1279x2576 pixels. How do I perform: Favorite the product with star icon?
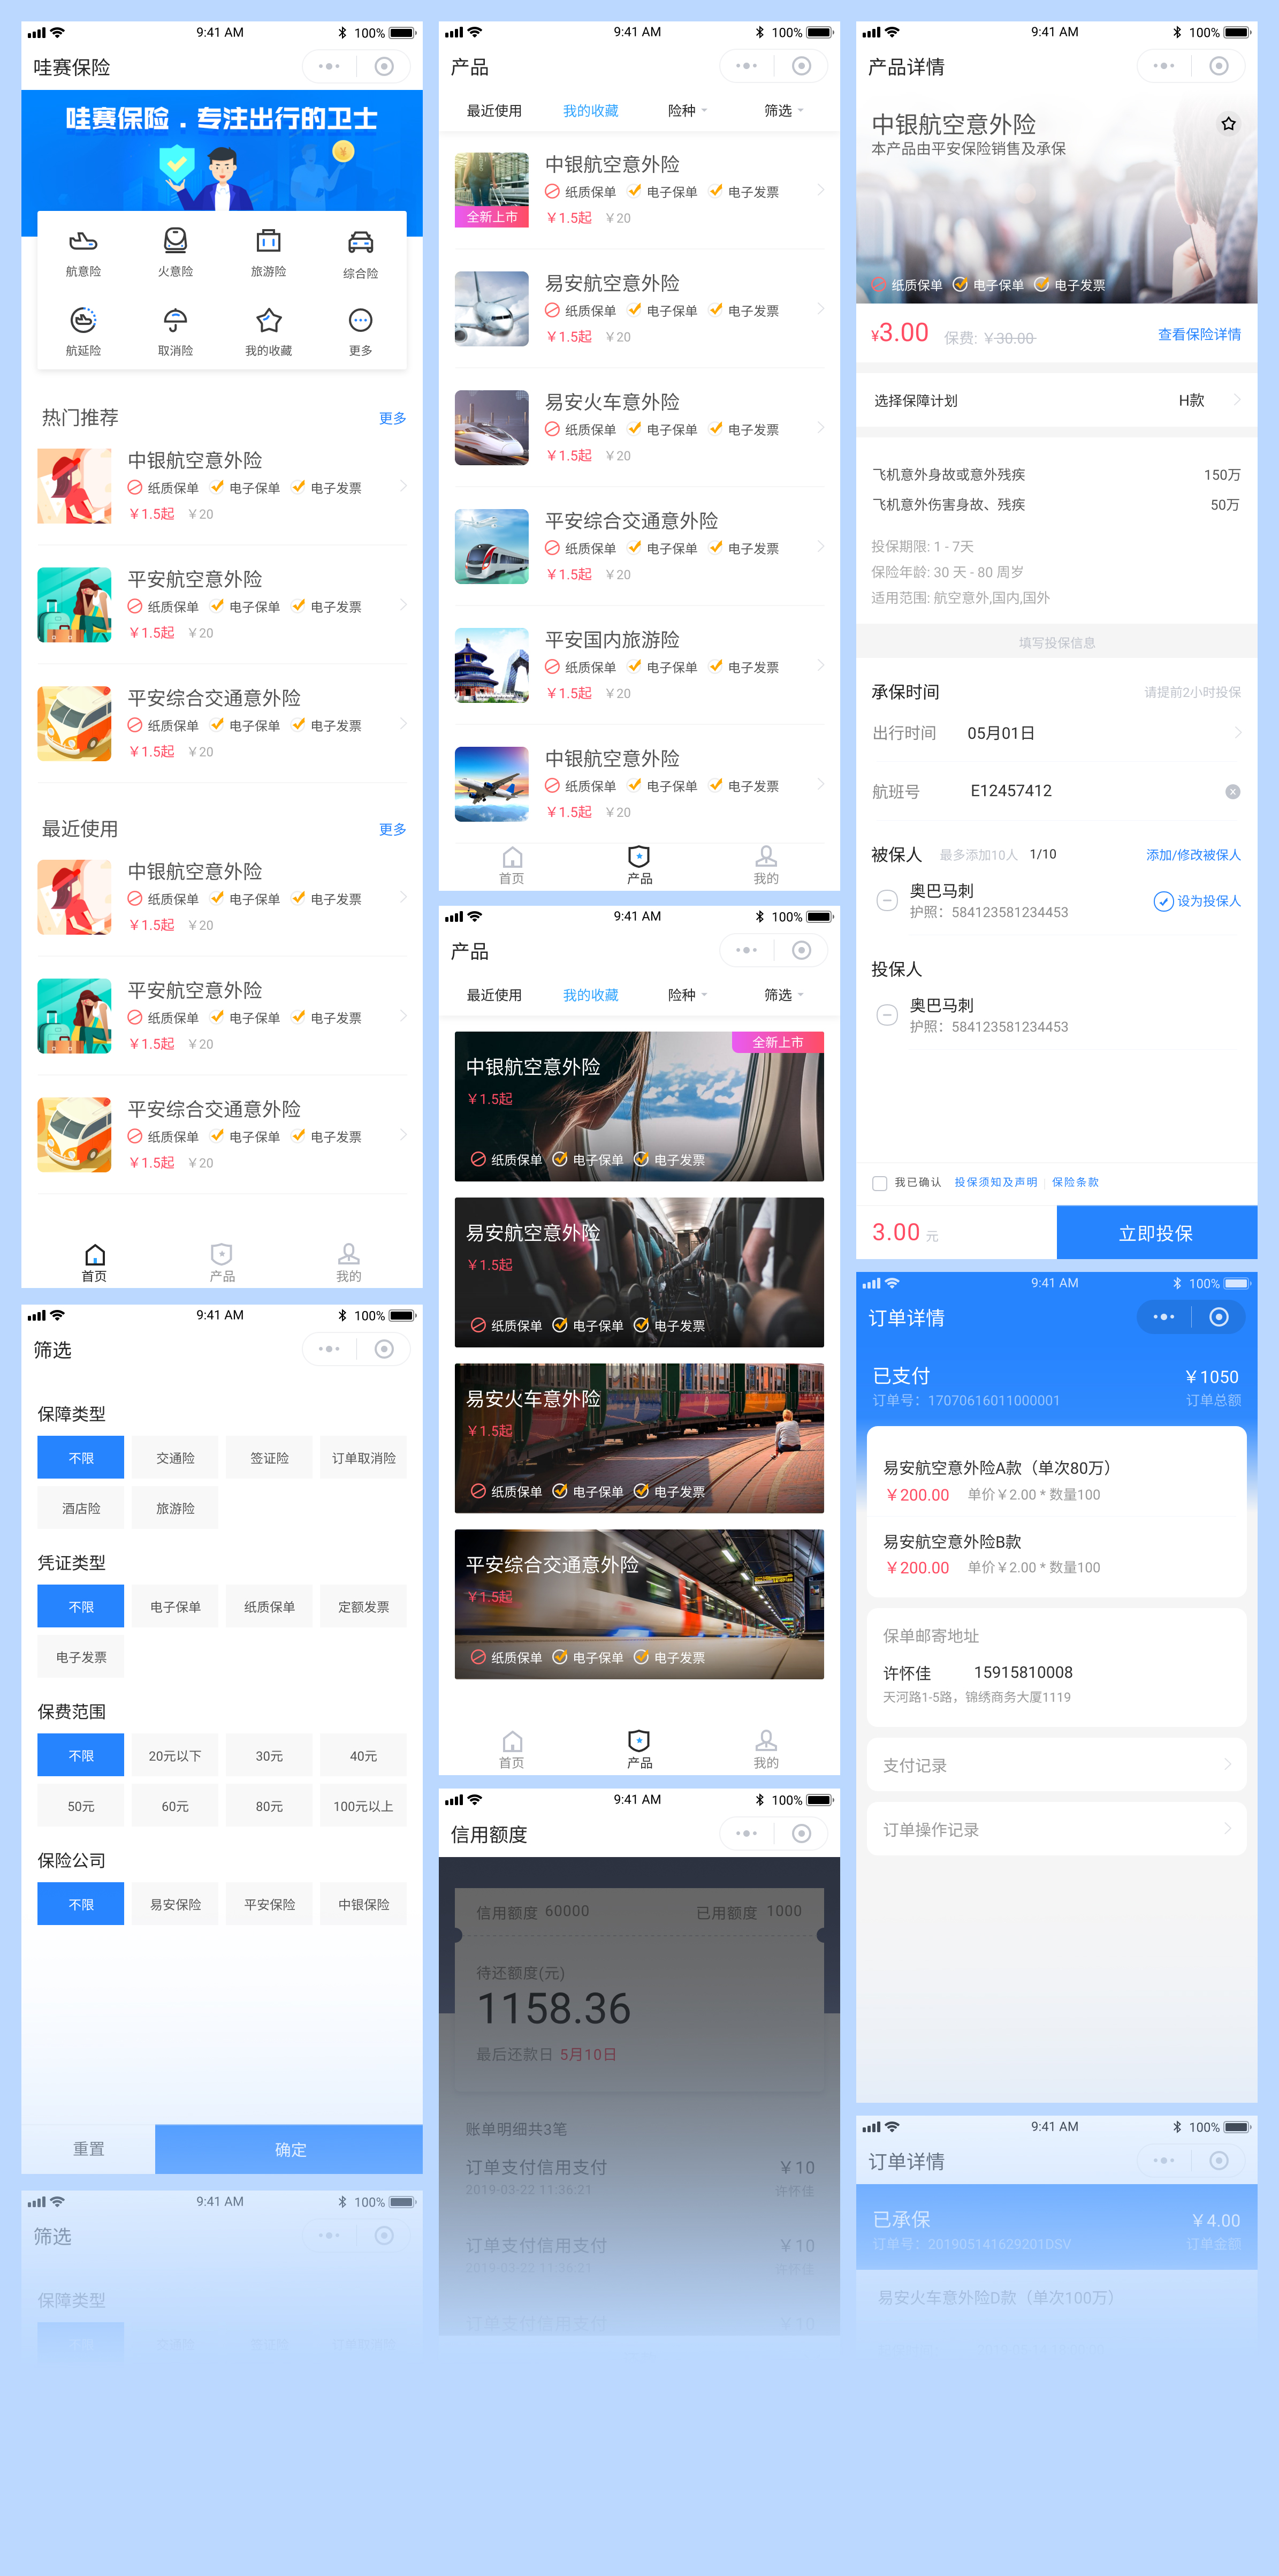coord(1228,124)
